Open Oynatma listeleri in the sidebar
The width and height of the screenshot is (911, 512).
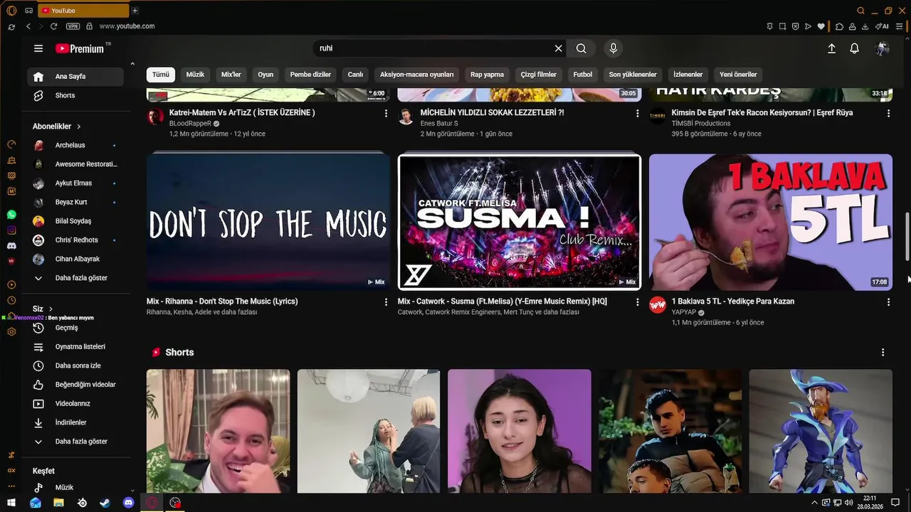tap(75, 347)
